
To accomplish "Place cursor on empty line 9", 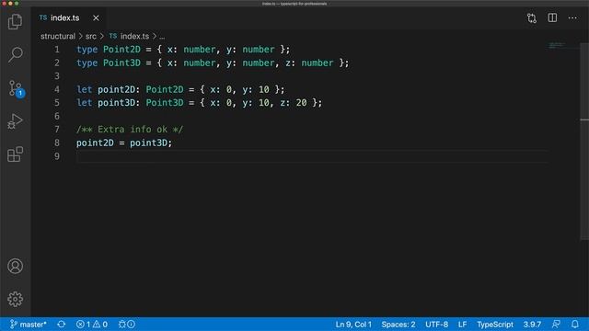I will click(312, 156).
